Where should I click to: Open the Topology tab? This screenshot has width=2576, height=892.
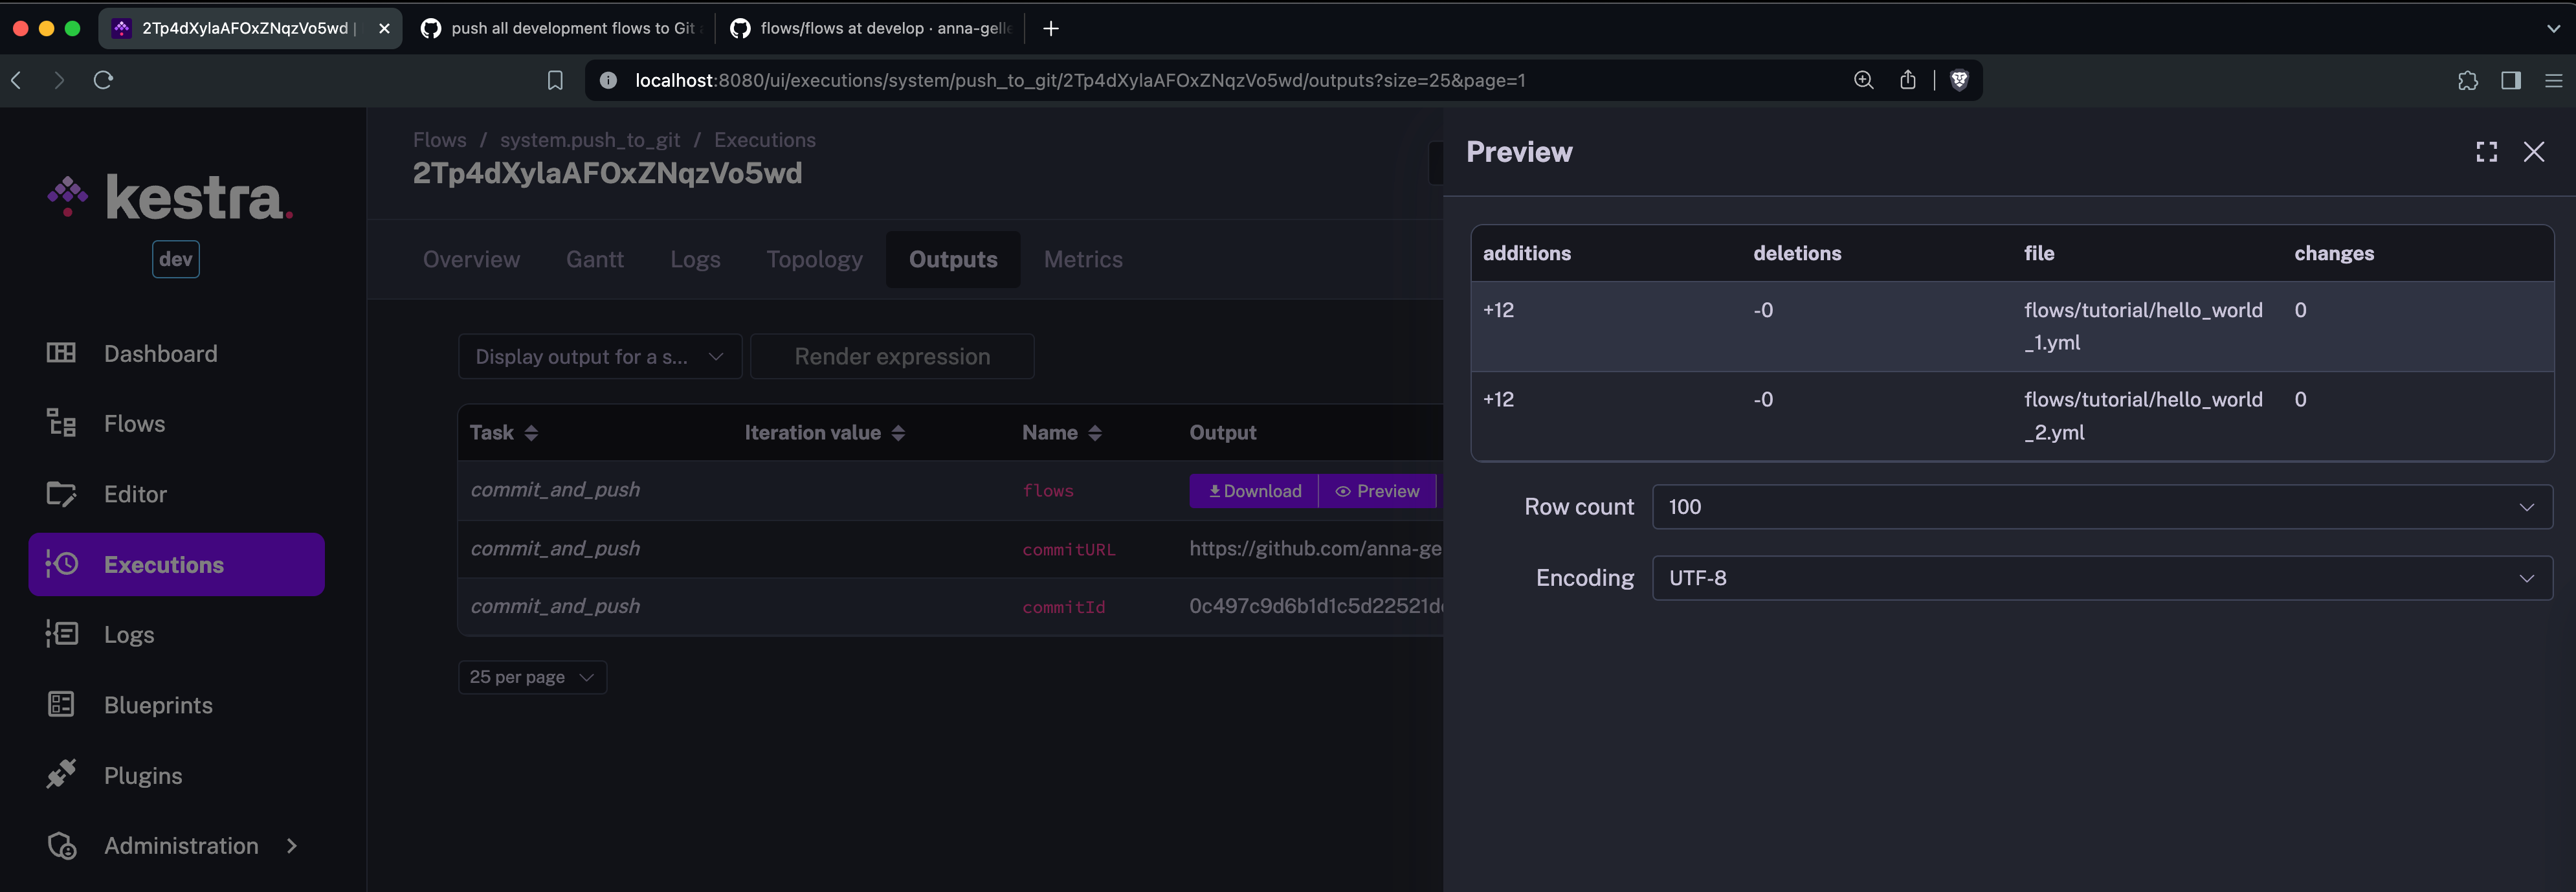(x=814, y=260)
